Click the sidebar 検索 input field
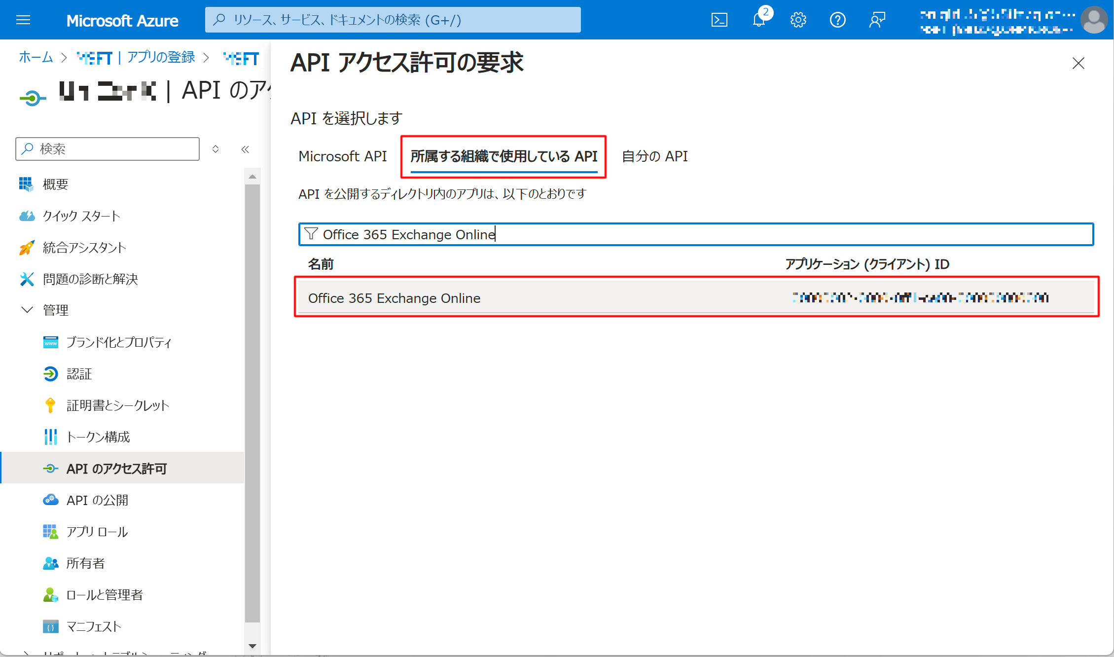Viewport: 1114px width, 657px height. pyautogui.click(x=108, y=149)
